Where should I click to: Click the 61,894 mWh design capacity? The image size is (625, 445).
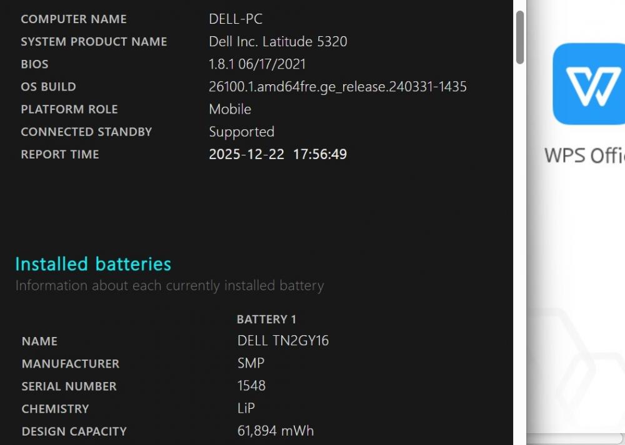276,431
